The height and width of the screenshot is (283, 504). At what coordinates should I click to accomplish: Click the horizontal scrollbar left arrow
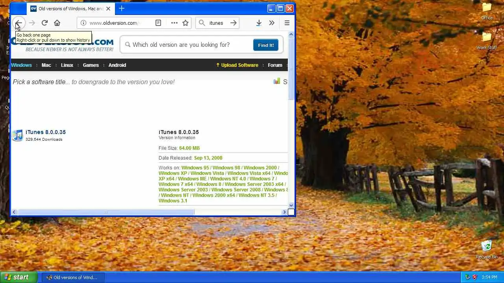coord(14,212)
